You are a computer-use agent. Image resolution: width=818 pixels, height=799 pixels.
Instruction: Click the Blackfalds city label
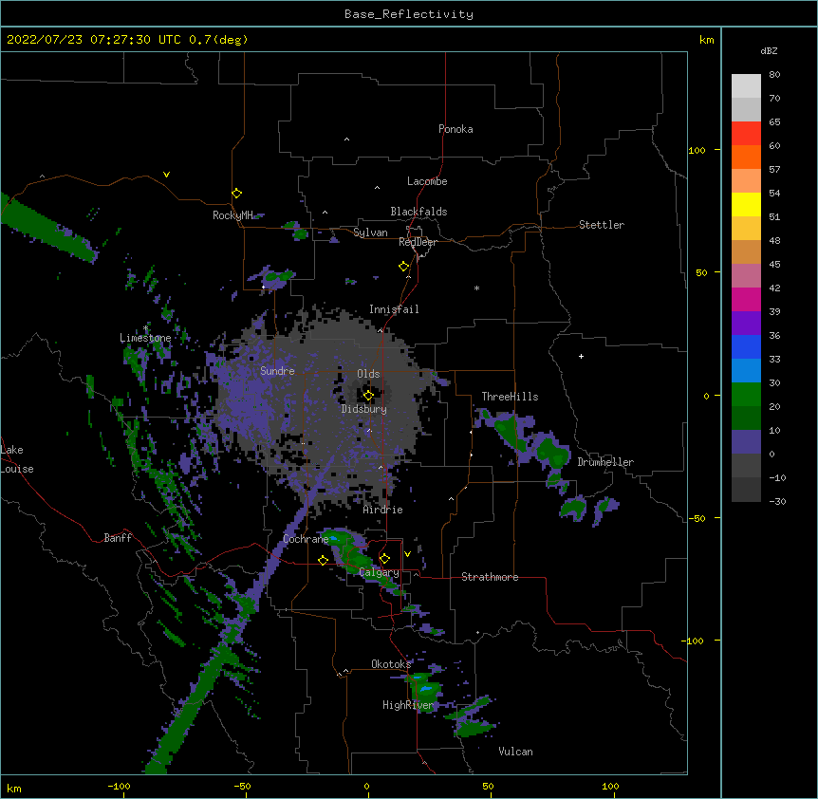point(418,212)
